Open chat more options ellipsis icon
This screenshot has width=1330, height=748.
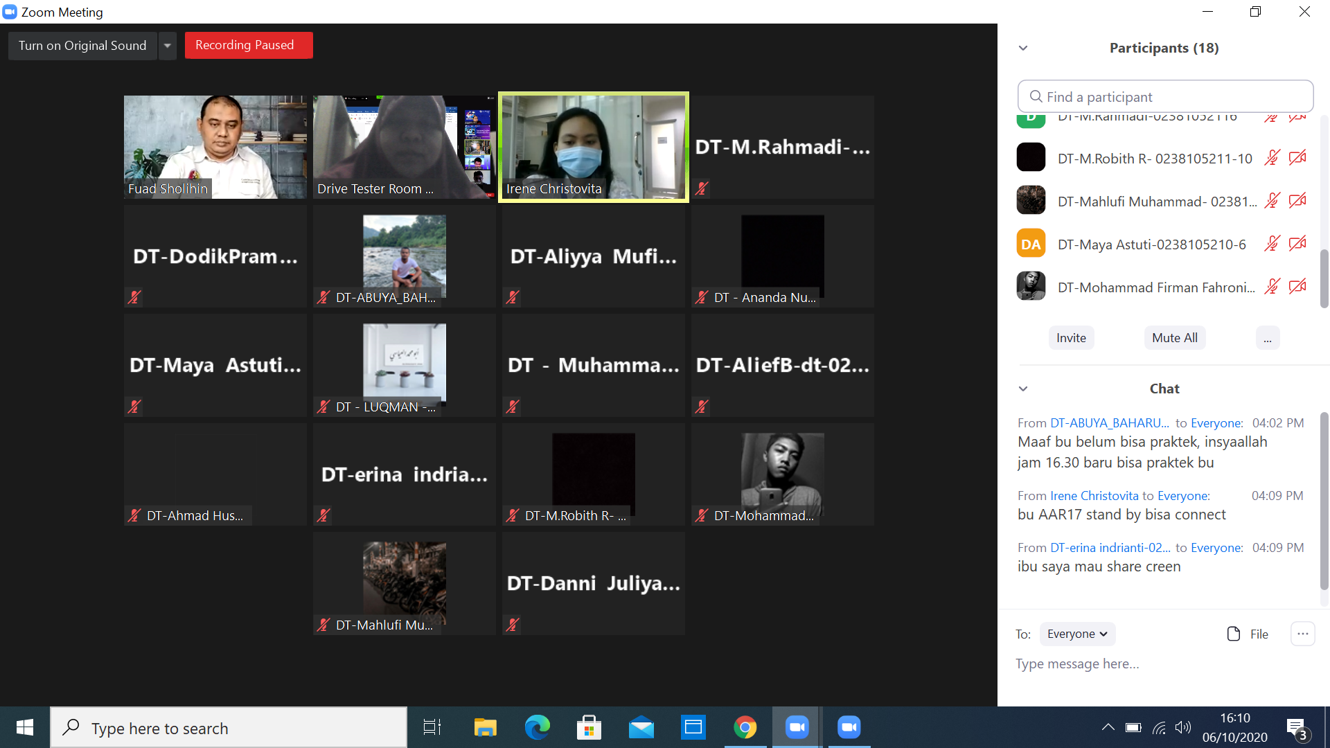point(1302,634)
